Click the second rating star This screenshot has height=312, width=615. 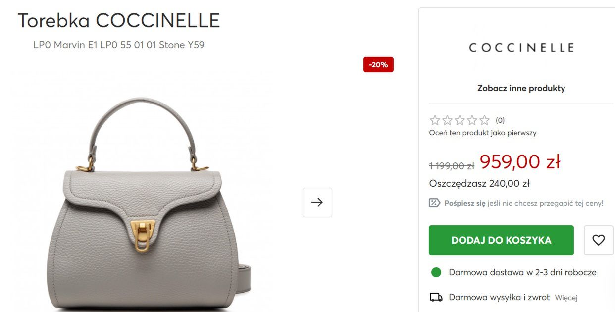(x=447, y=120)
